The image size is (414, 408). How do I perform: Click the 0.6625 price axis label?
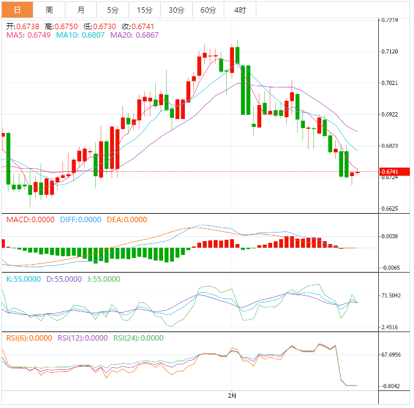[390, 209]
